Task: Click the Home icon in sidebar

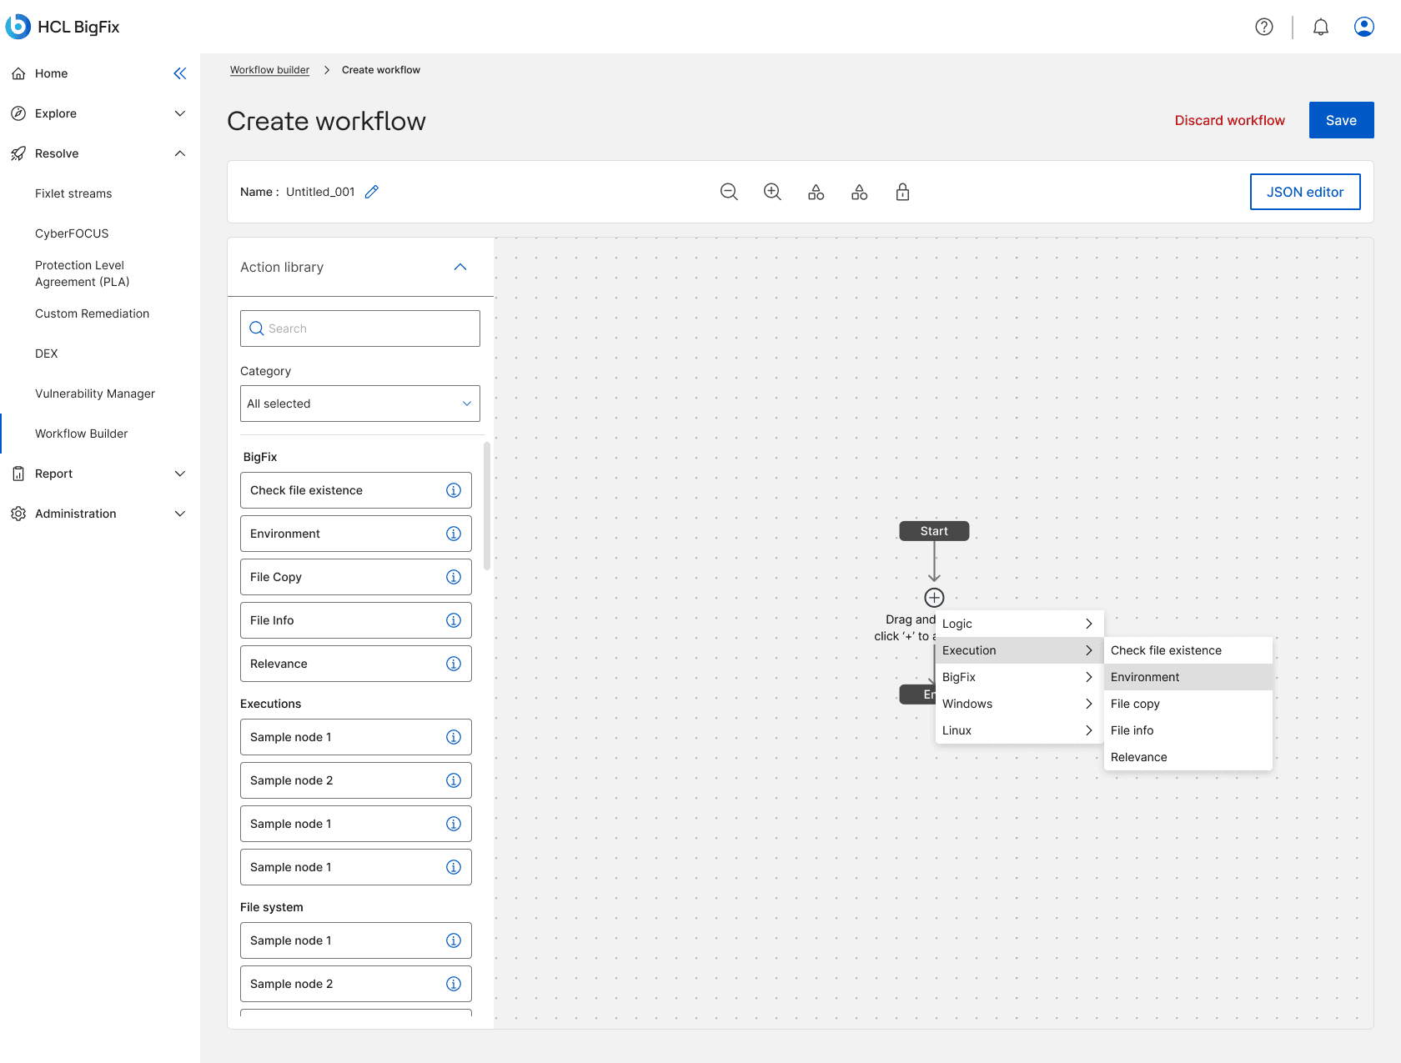Action: pos(18,73)
